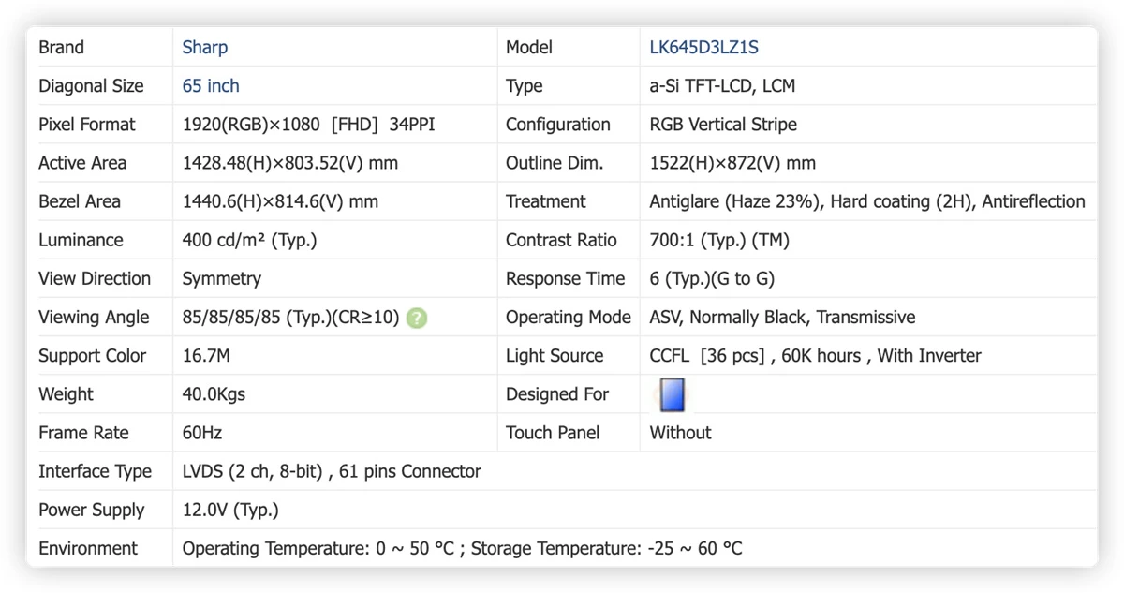Select the Light Source label
The height and width of the screenshot is (593, 1124).
tap(555, 356)
